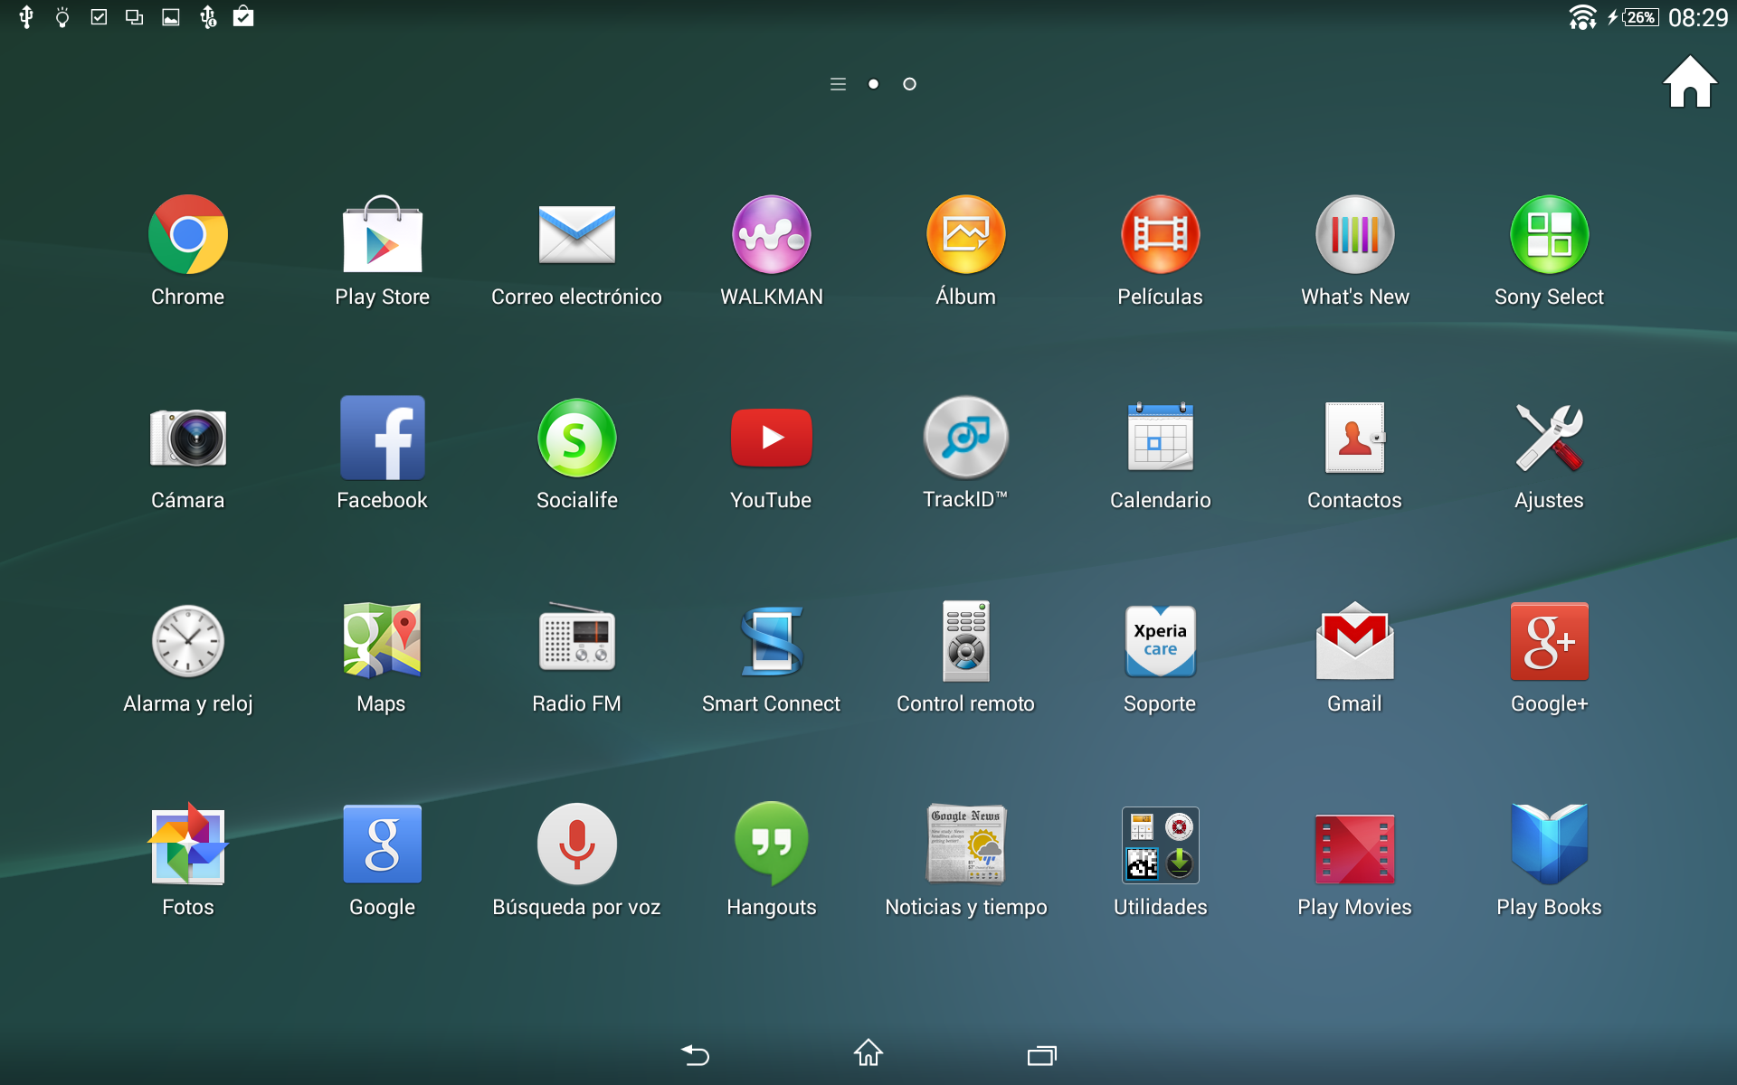This screenshot has height=1085, width=1737.
Task: Launch the Películas app
Action: (x=1160, y=235)
